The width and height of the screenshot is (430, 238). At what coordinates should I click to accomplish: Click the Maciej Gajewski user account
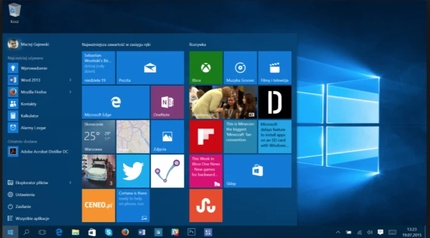(28, 44)
